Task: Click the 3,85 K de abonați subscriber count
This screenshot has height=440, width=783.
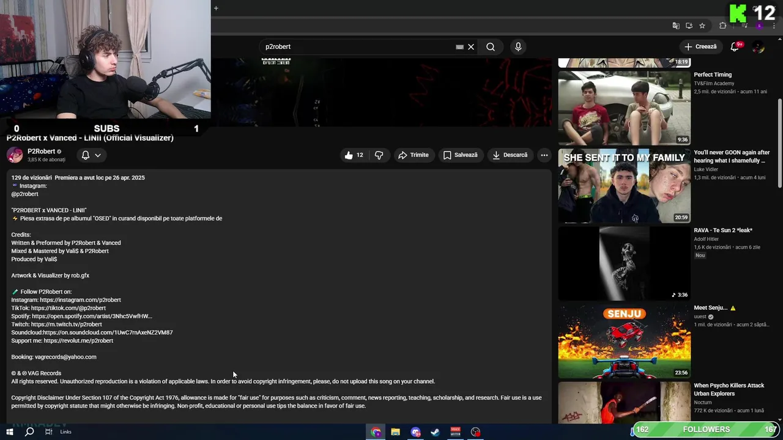Action: 46,160
